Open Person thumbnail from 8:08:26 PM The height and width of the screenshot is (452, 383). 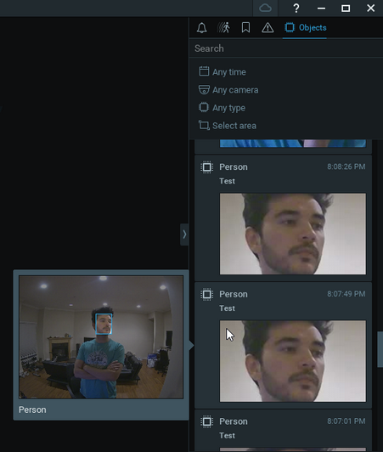tap(293, 234)
